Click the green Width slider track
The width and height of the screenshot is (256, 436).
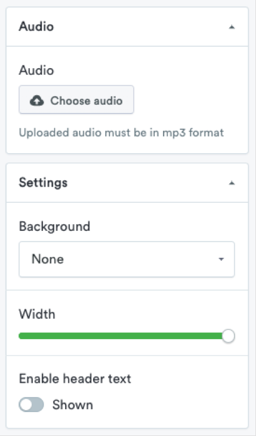(121, 336)
